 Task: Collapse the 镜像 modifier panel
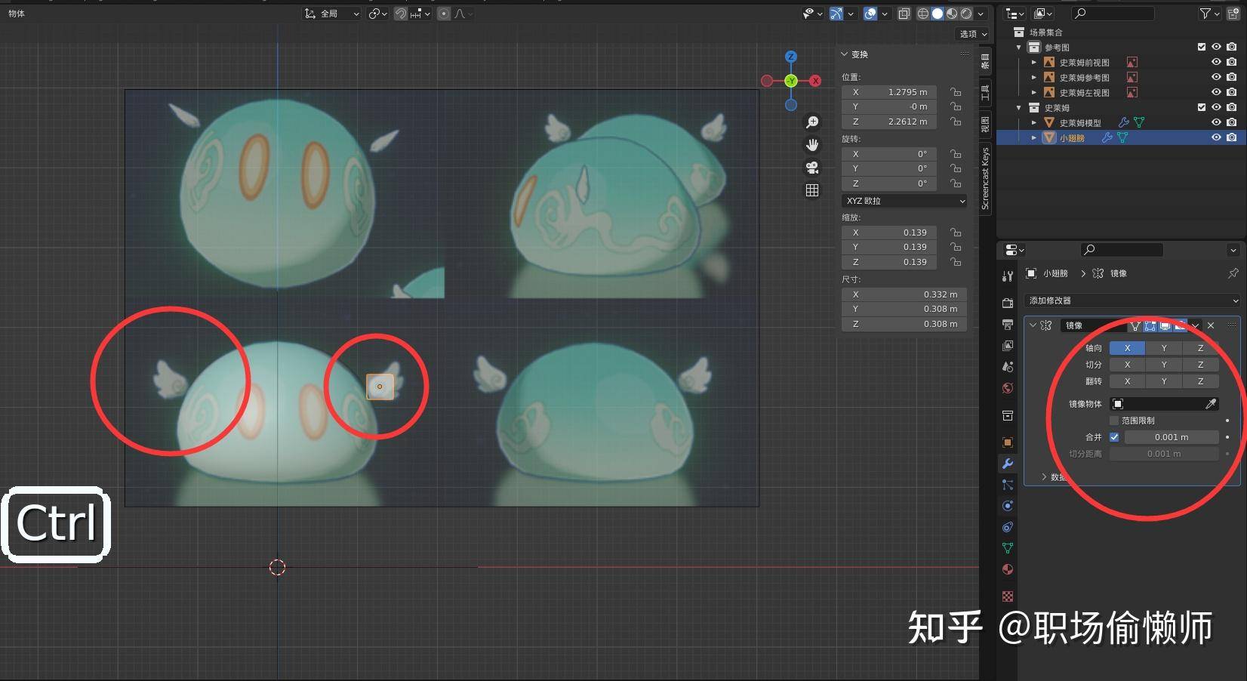(1033, 325)
